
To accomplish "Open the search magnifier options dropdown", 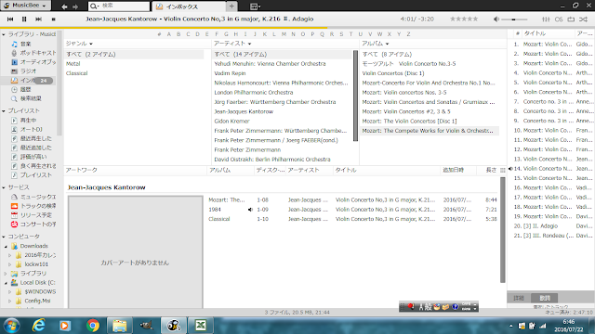I will click(x=94, y=6).
